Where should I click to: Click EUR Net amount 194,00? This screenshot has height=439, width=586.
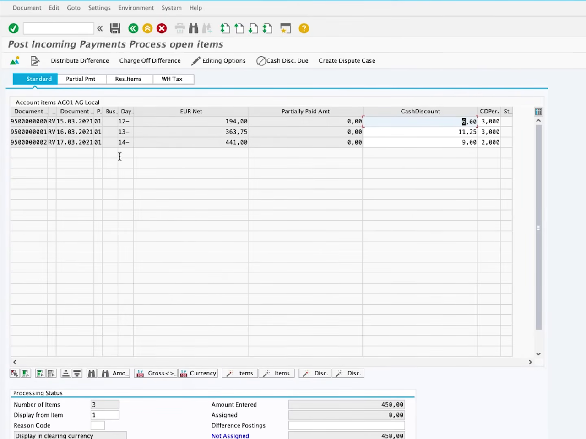pyautogui.click(x=191, y=122)
